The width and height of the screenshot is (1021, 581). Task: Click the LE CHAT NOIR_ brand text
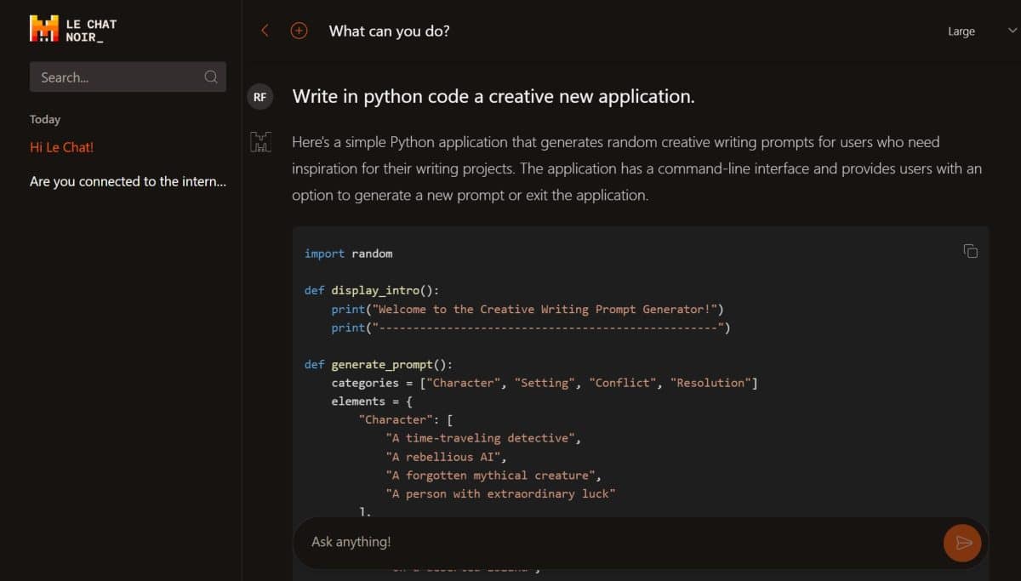(x=91, y=31)
